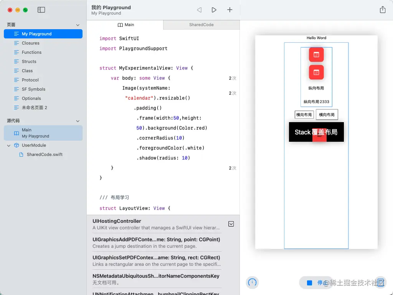Click the UserModule cube icon
The image size is (393, 295).
17,145
